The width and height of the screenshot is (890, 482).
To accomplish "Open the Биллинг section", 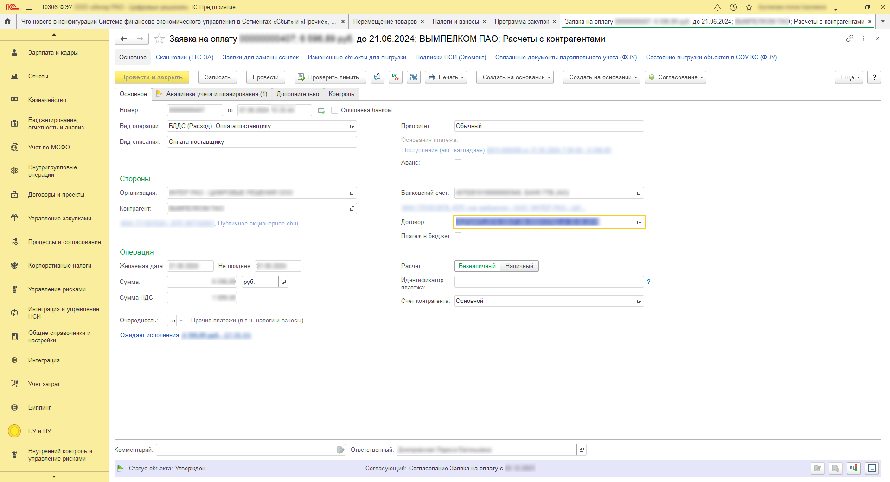I will point(40,408).
